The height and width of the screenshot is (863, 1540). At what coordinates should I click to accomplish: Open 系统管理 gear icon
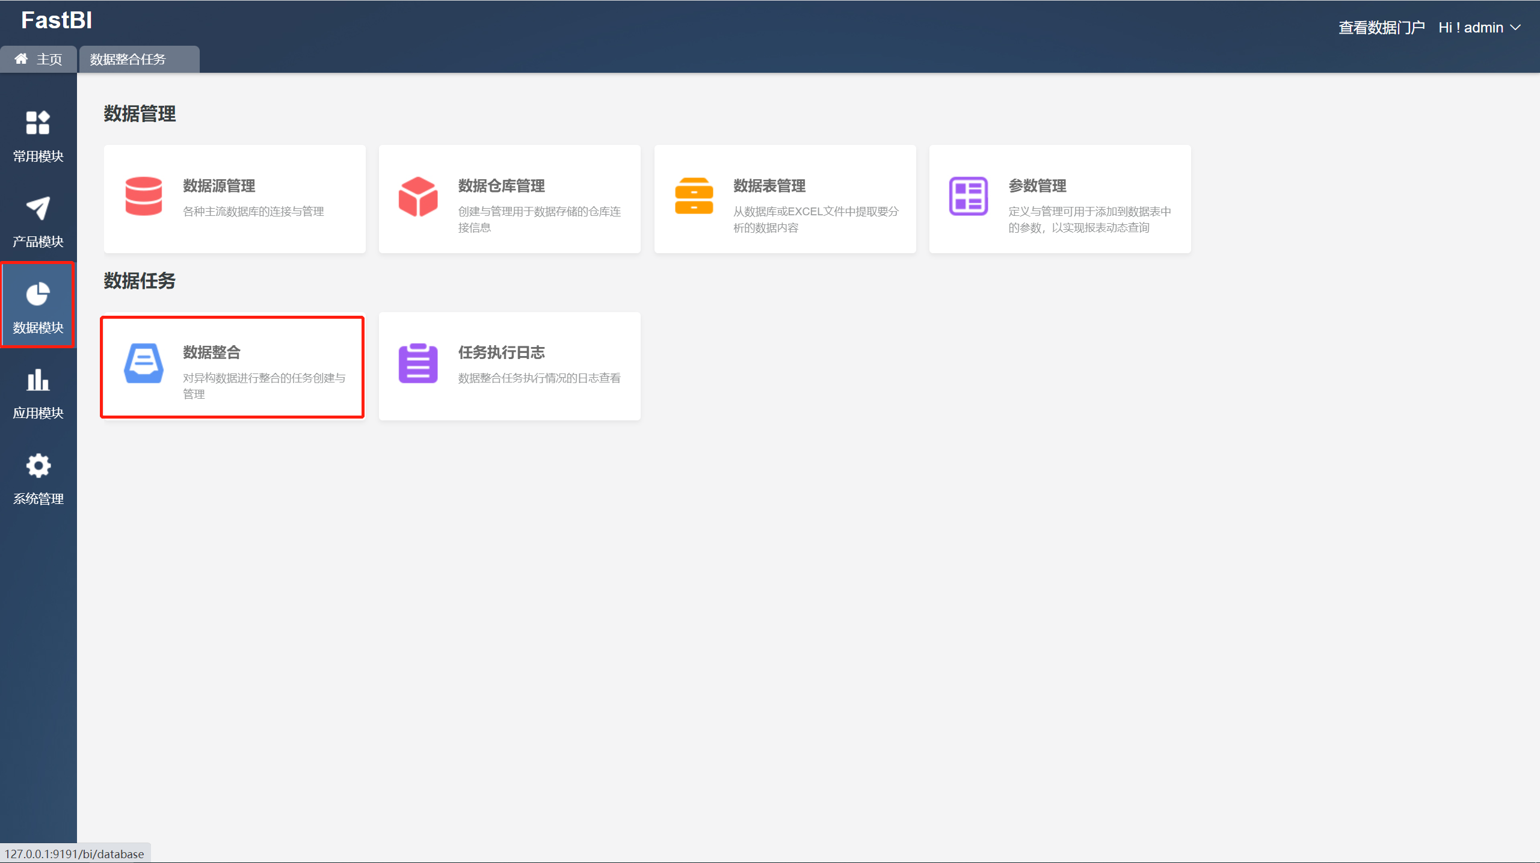pos(38,465)
